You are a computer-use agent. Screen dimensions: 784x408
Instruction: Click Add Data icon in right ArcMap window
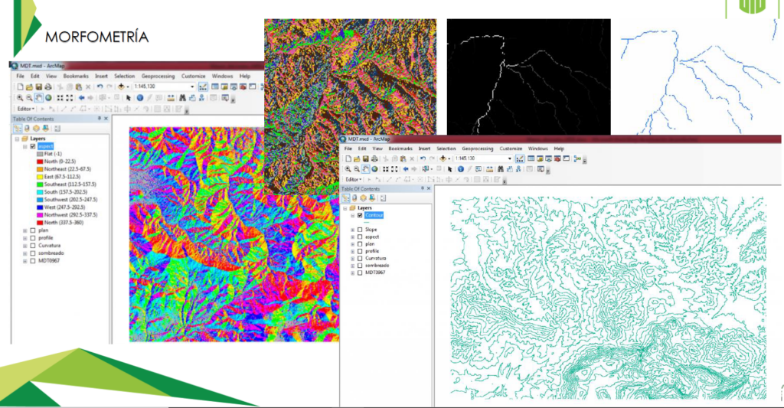pyautogui.click(x=443, y=158)
